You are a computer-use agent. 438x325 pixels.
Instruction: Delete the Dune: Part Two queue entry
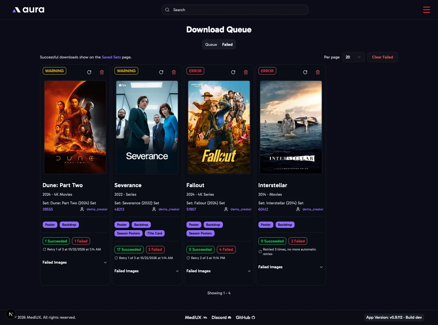[x=102, y=72]
